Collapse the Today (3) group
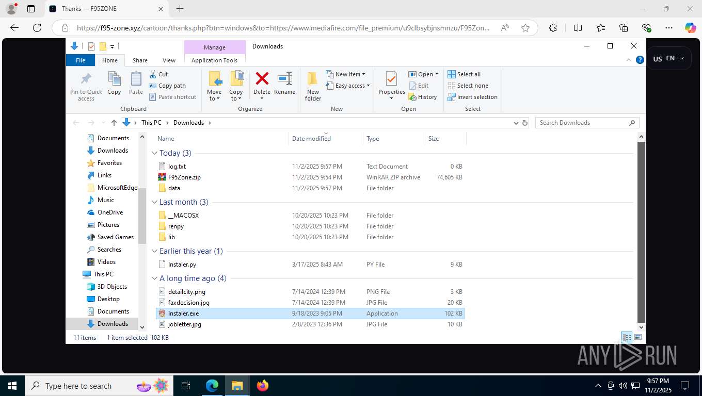 [x=154, y=153]
